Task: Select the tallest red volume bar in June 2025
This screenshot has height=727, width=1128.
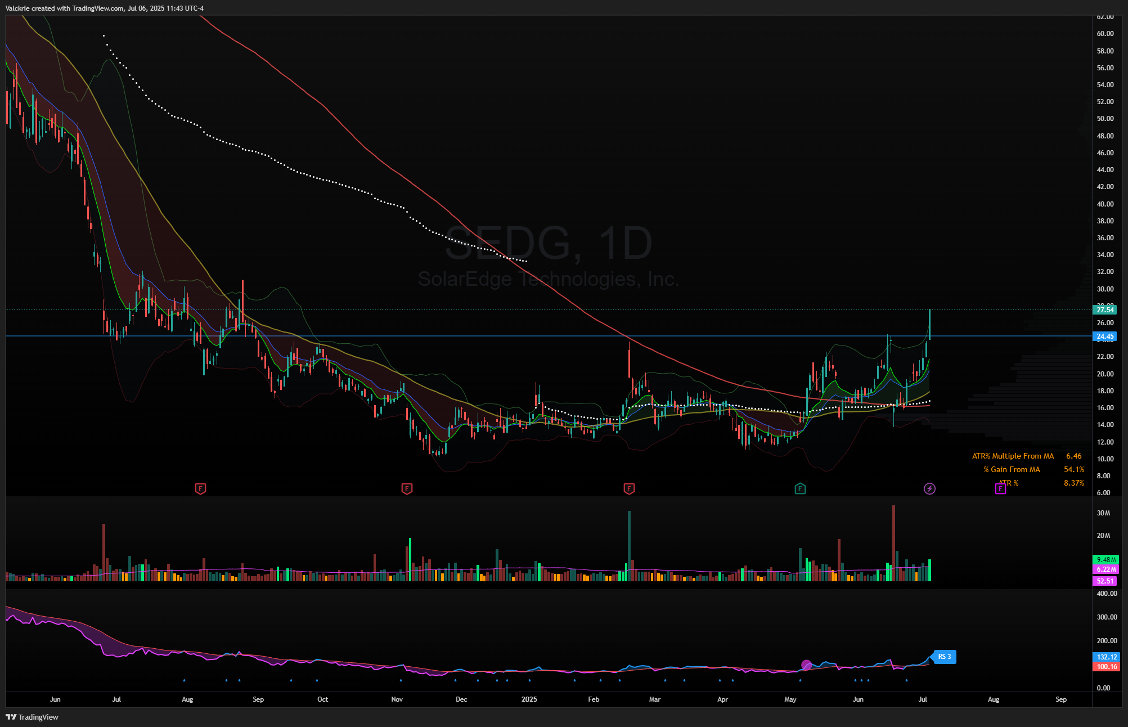Action: (x=893, y=543)
